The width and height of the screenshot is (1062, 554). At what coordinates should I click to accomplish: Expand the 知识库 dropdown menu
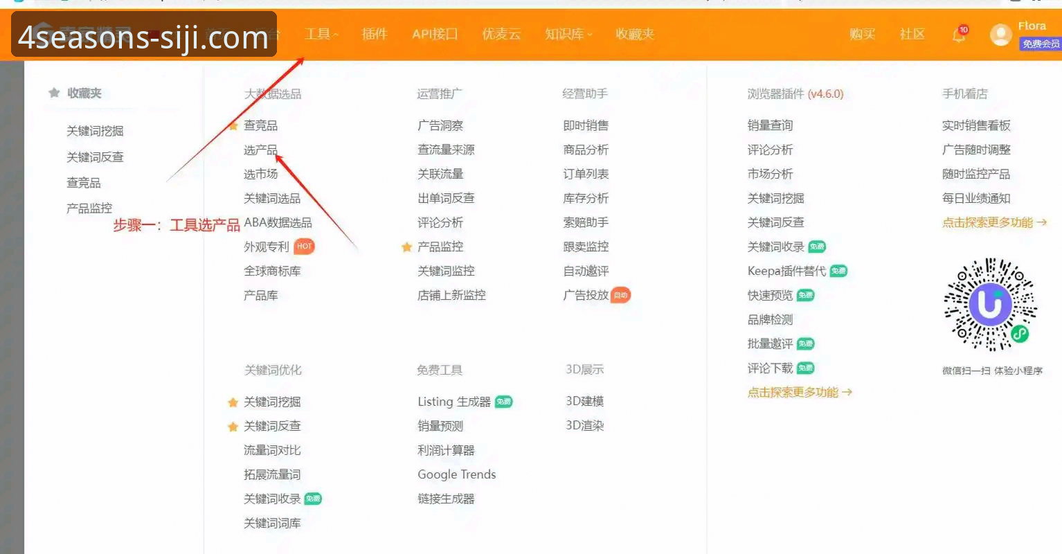569,34
